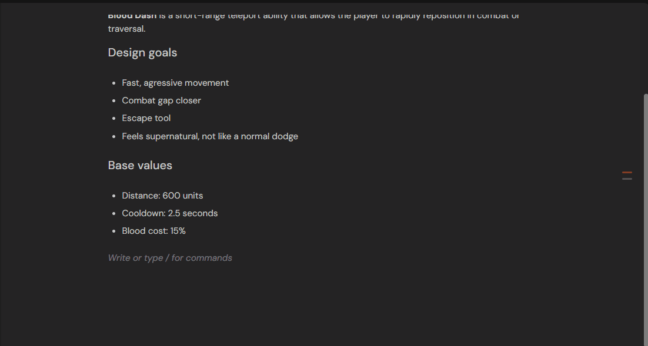The width and height of the screenshot is (648, 346).
Task: Click the bold "Blood Dash" text
Action: coord(132,16)
